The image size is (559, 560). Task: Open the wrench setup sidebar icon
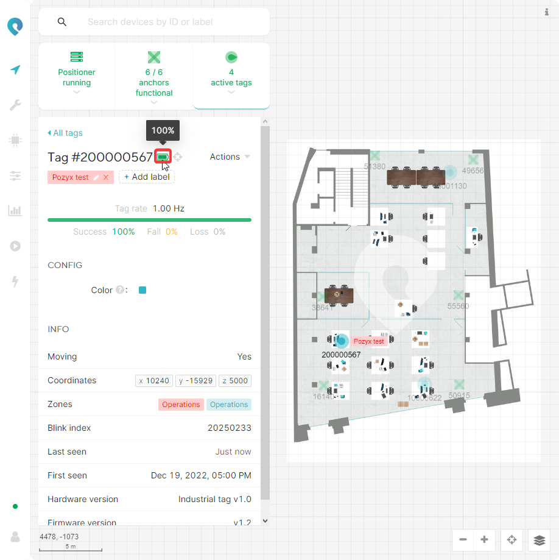[x=15, y=105]
